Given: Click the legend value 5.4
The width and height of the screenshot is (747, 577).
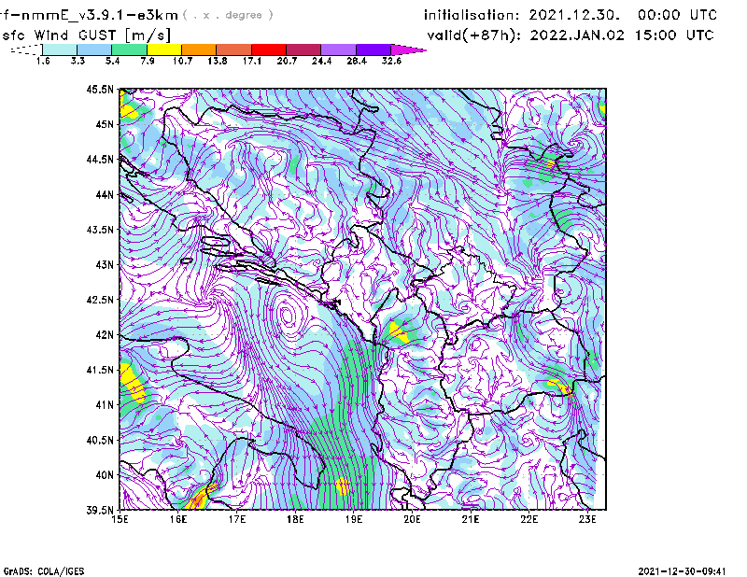Looking at the screenshot, I should (x=112, y=61).
